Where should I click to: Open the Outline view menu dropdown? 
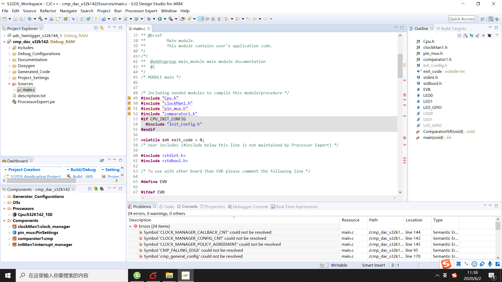coord(497,35)
